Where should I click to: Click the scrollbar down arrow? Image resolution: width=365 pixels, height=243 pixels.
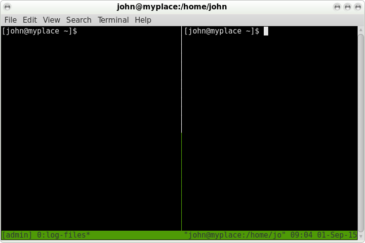[x=361, y=236]
